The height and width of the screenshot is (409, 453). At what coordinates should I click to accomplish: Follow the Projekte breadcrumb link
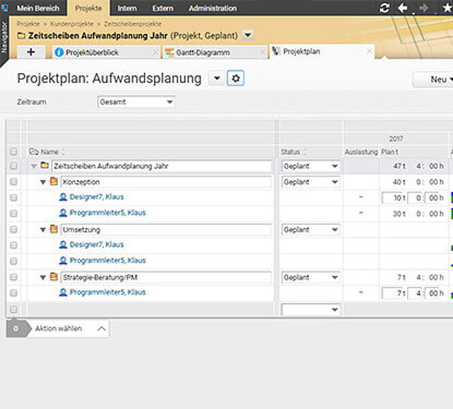(x=29, y=24)
